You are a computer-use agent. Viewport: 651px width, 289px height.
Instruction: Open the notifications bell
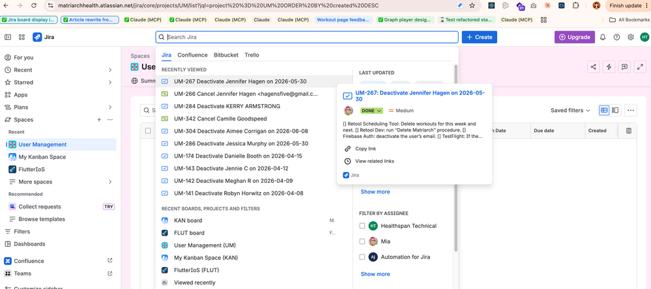point(603,37)
